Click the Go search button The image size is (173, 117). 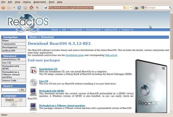(22, 90)
